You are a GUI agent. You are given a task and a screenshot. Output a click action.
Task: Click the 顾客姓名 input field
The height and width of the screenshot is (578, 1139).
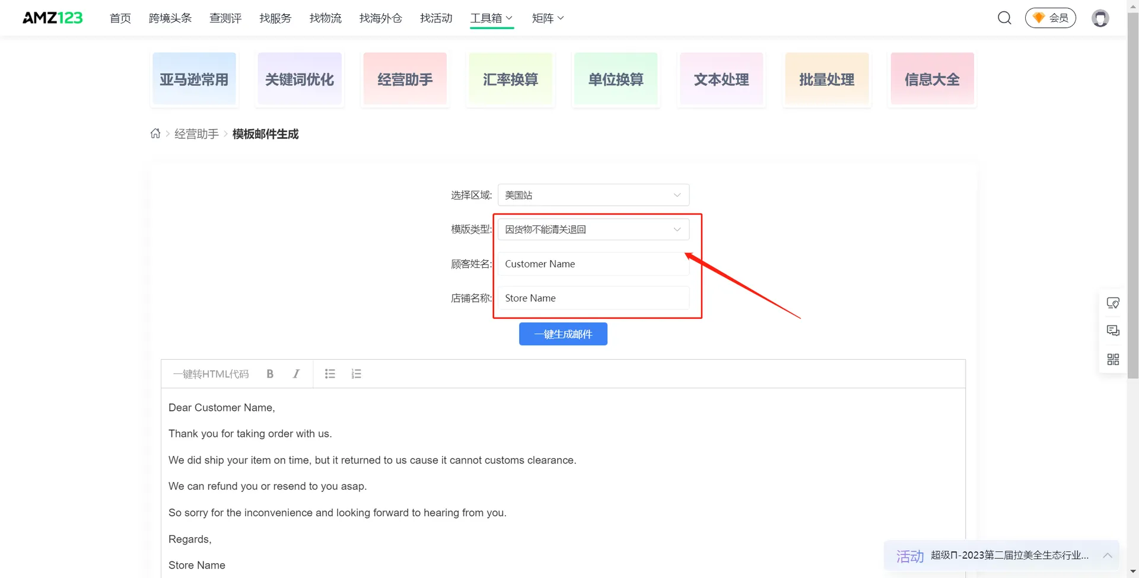pos(593,264)
